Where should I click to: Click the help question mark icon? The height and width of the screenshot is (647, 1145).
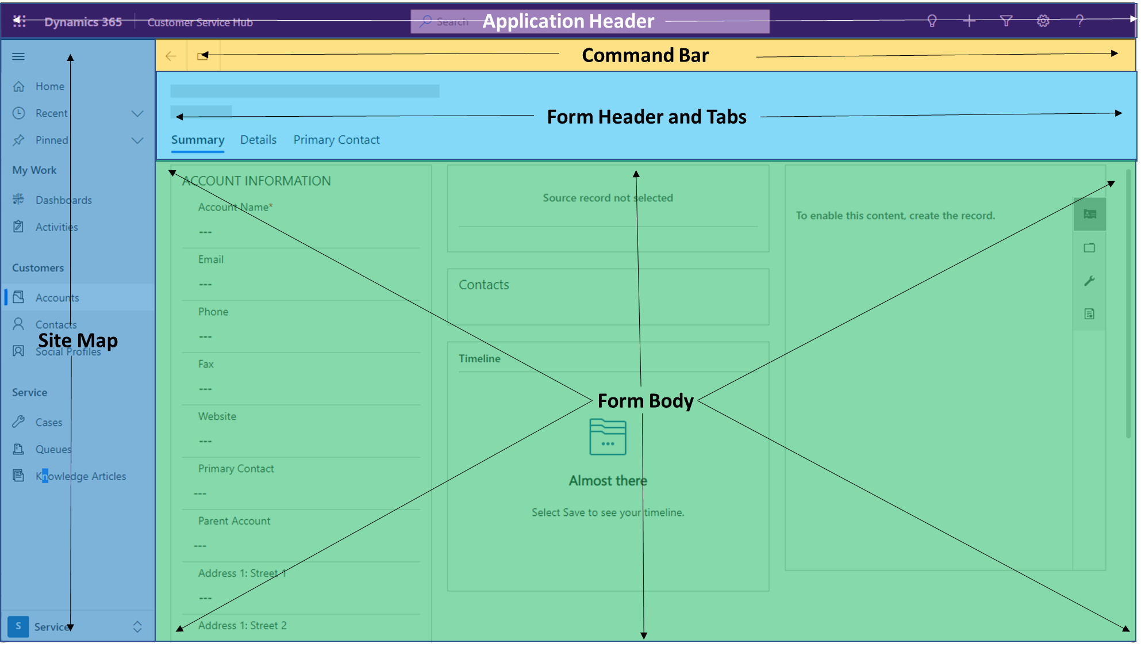pos(1079,21)
